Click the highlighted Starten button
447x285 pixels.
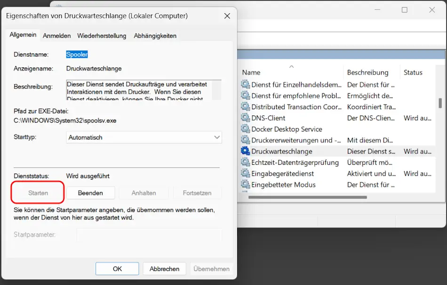[37, 193]
